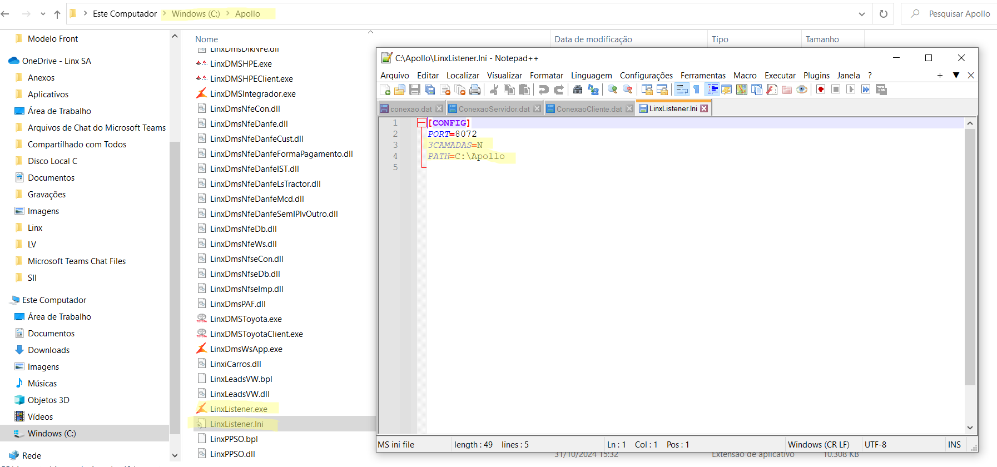The width and height of the screenshot is (997, 467).
Task: Start macro recording with red dot icon
Action: 821,90
